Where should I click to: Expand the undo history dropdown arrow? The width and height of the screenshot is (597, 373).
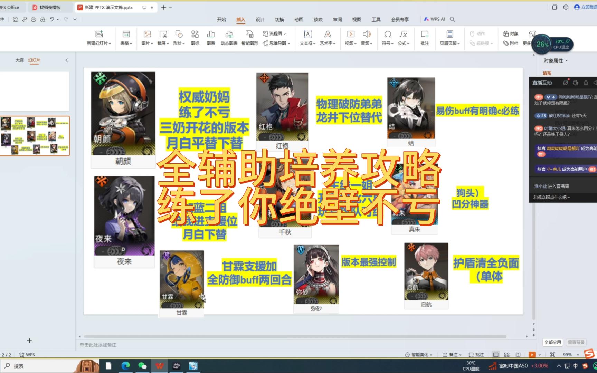pos(58,19)
